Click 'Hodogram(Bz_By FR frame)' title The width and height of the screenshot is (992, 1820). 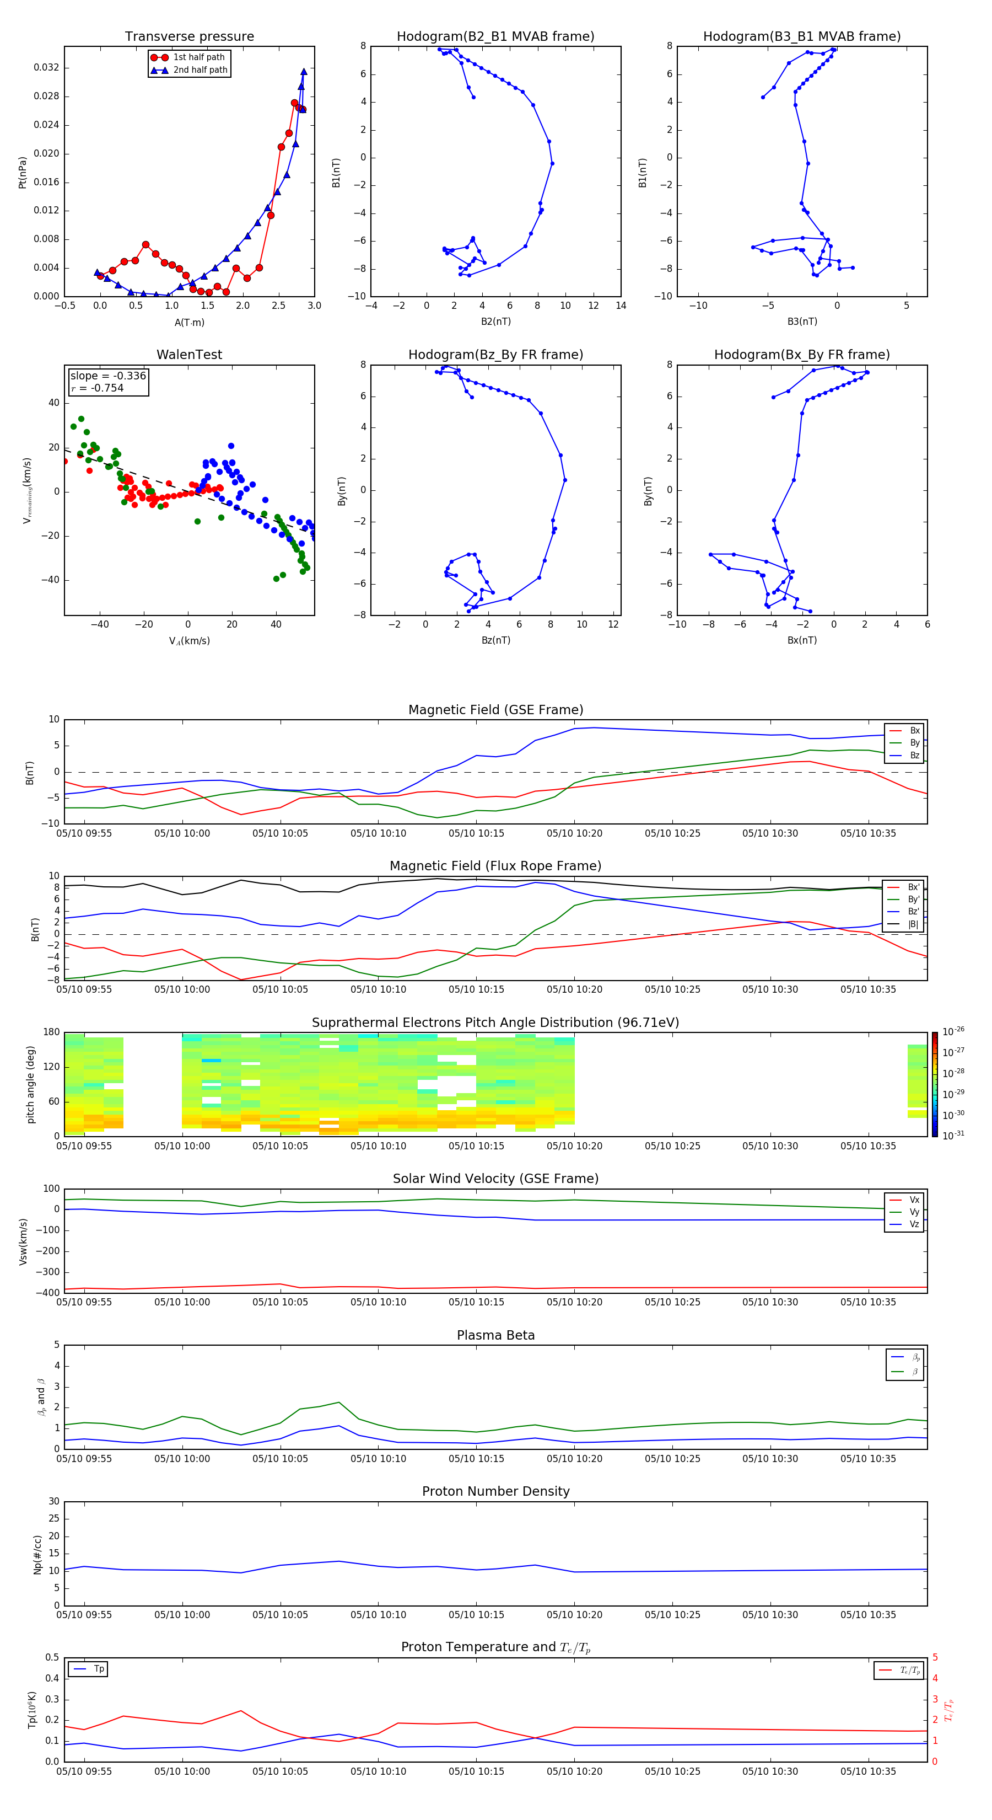[x=495, y=355]
